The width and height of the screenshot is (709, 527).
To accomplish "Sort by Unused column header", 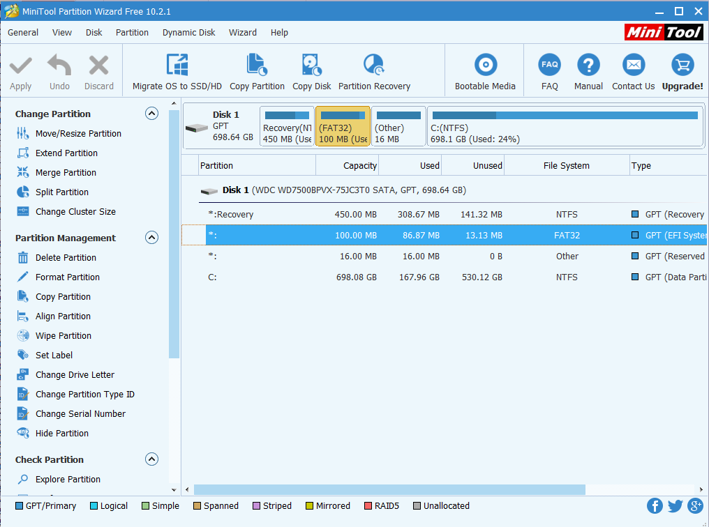I will tap(472, 166).
